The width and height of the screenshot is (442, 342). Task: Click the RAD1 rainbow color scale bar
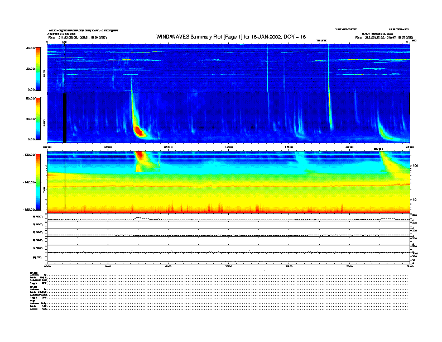pyautogui.click(x=38, y=118)
